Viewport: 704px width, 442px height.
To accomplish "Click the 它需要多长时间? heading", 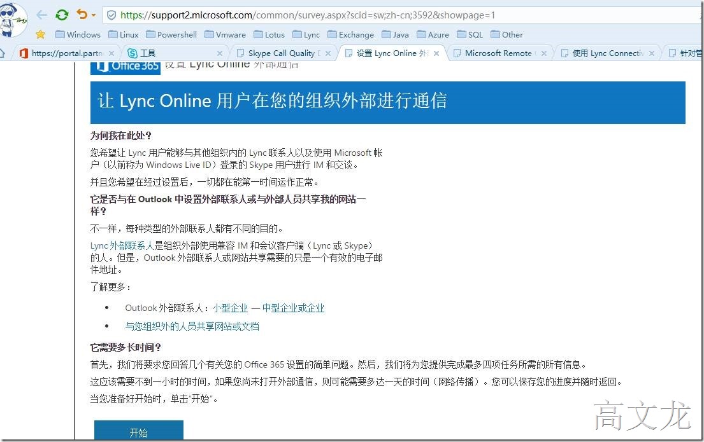I will pos(126,347).
